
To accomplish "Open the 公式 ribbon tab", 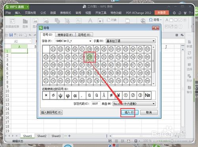I will tap(43, 13).
